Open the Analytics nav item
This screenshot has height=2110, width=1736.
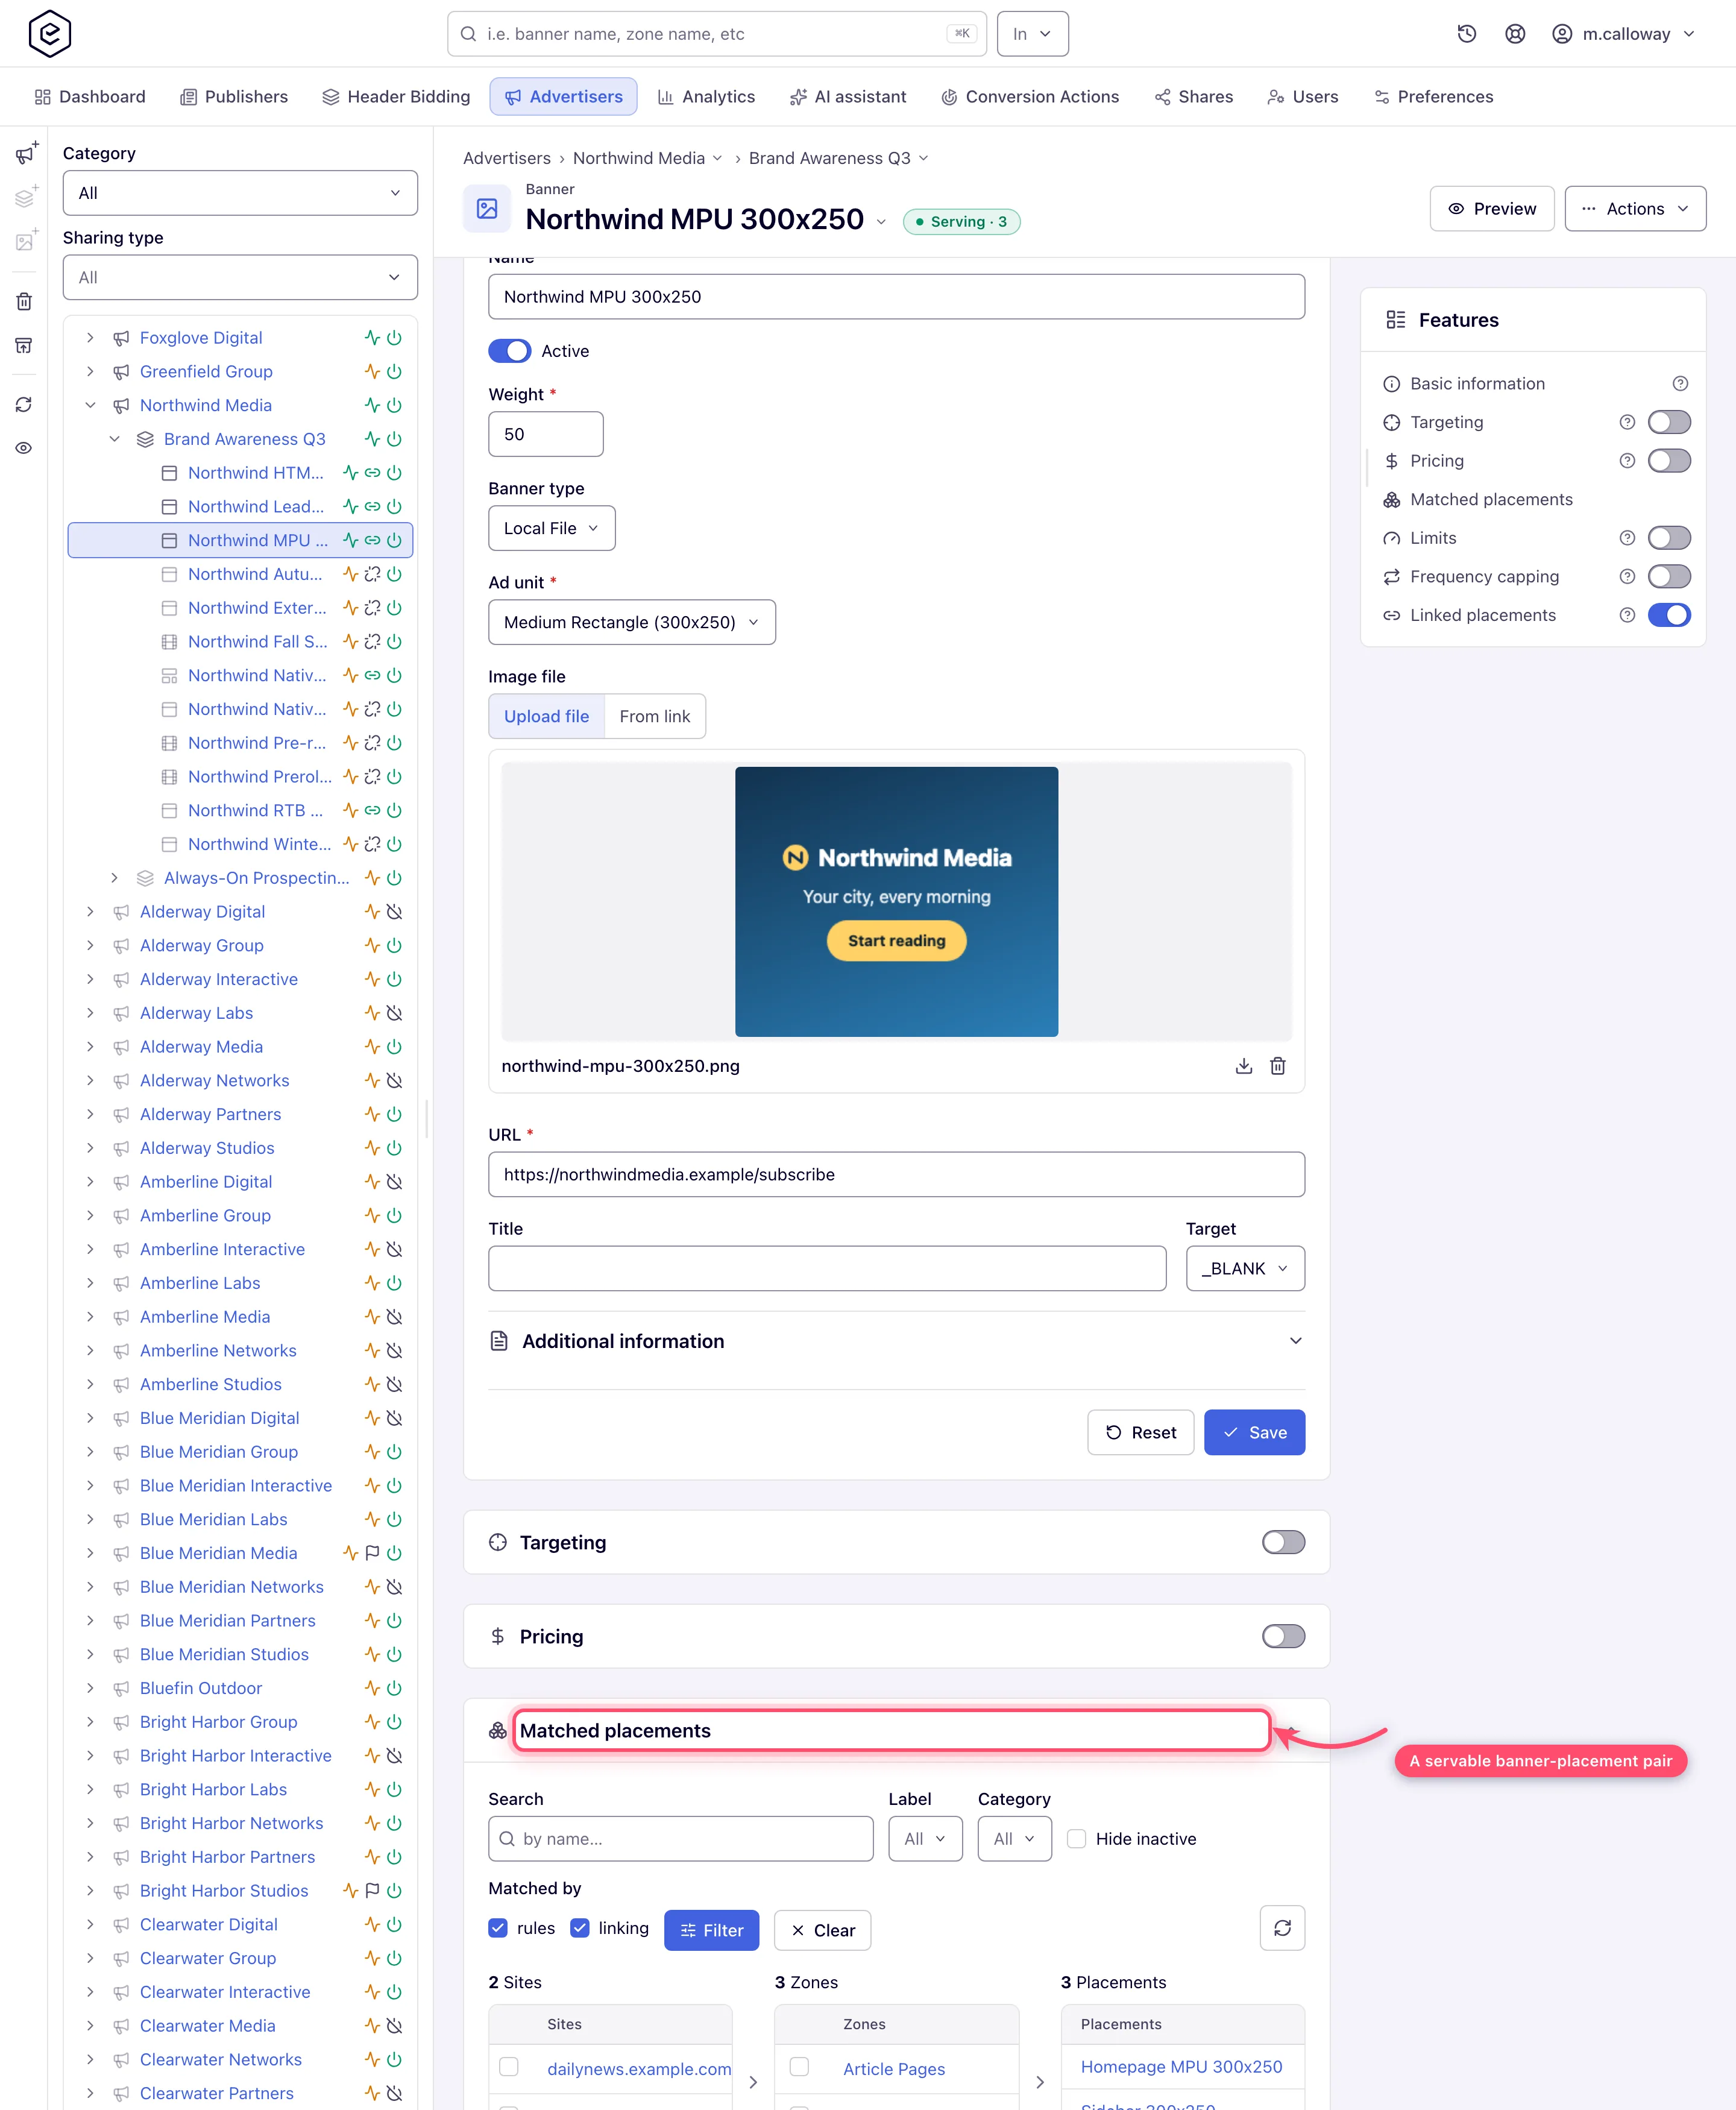706,97
